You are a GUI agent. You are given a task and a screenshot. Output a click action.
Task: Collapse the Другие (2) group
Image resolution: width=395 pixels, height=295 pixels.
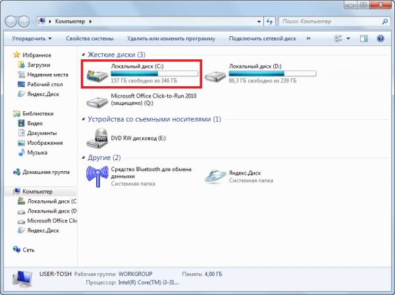83,157
